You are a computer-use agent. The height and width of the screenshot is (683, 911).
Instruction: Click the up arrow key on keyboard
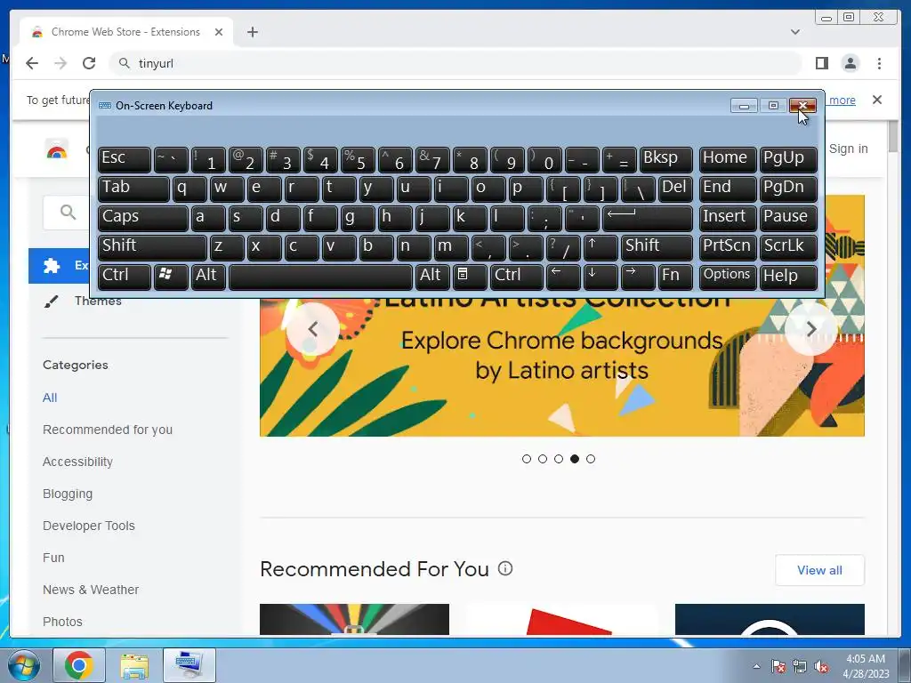[x=601, y=247]
